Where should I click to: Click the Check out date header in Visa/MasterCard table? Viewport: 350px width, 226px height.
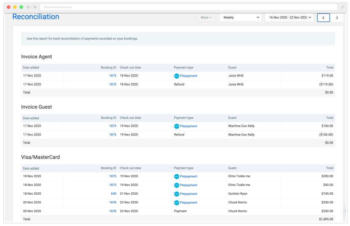(131, 168)
